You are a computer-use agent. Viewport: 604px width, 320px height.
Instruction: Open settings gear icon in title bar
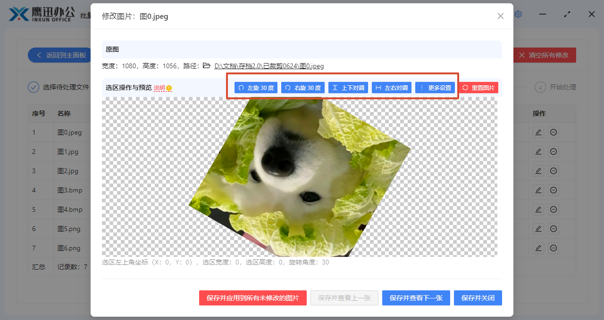(x=518, y=14)
